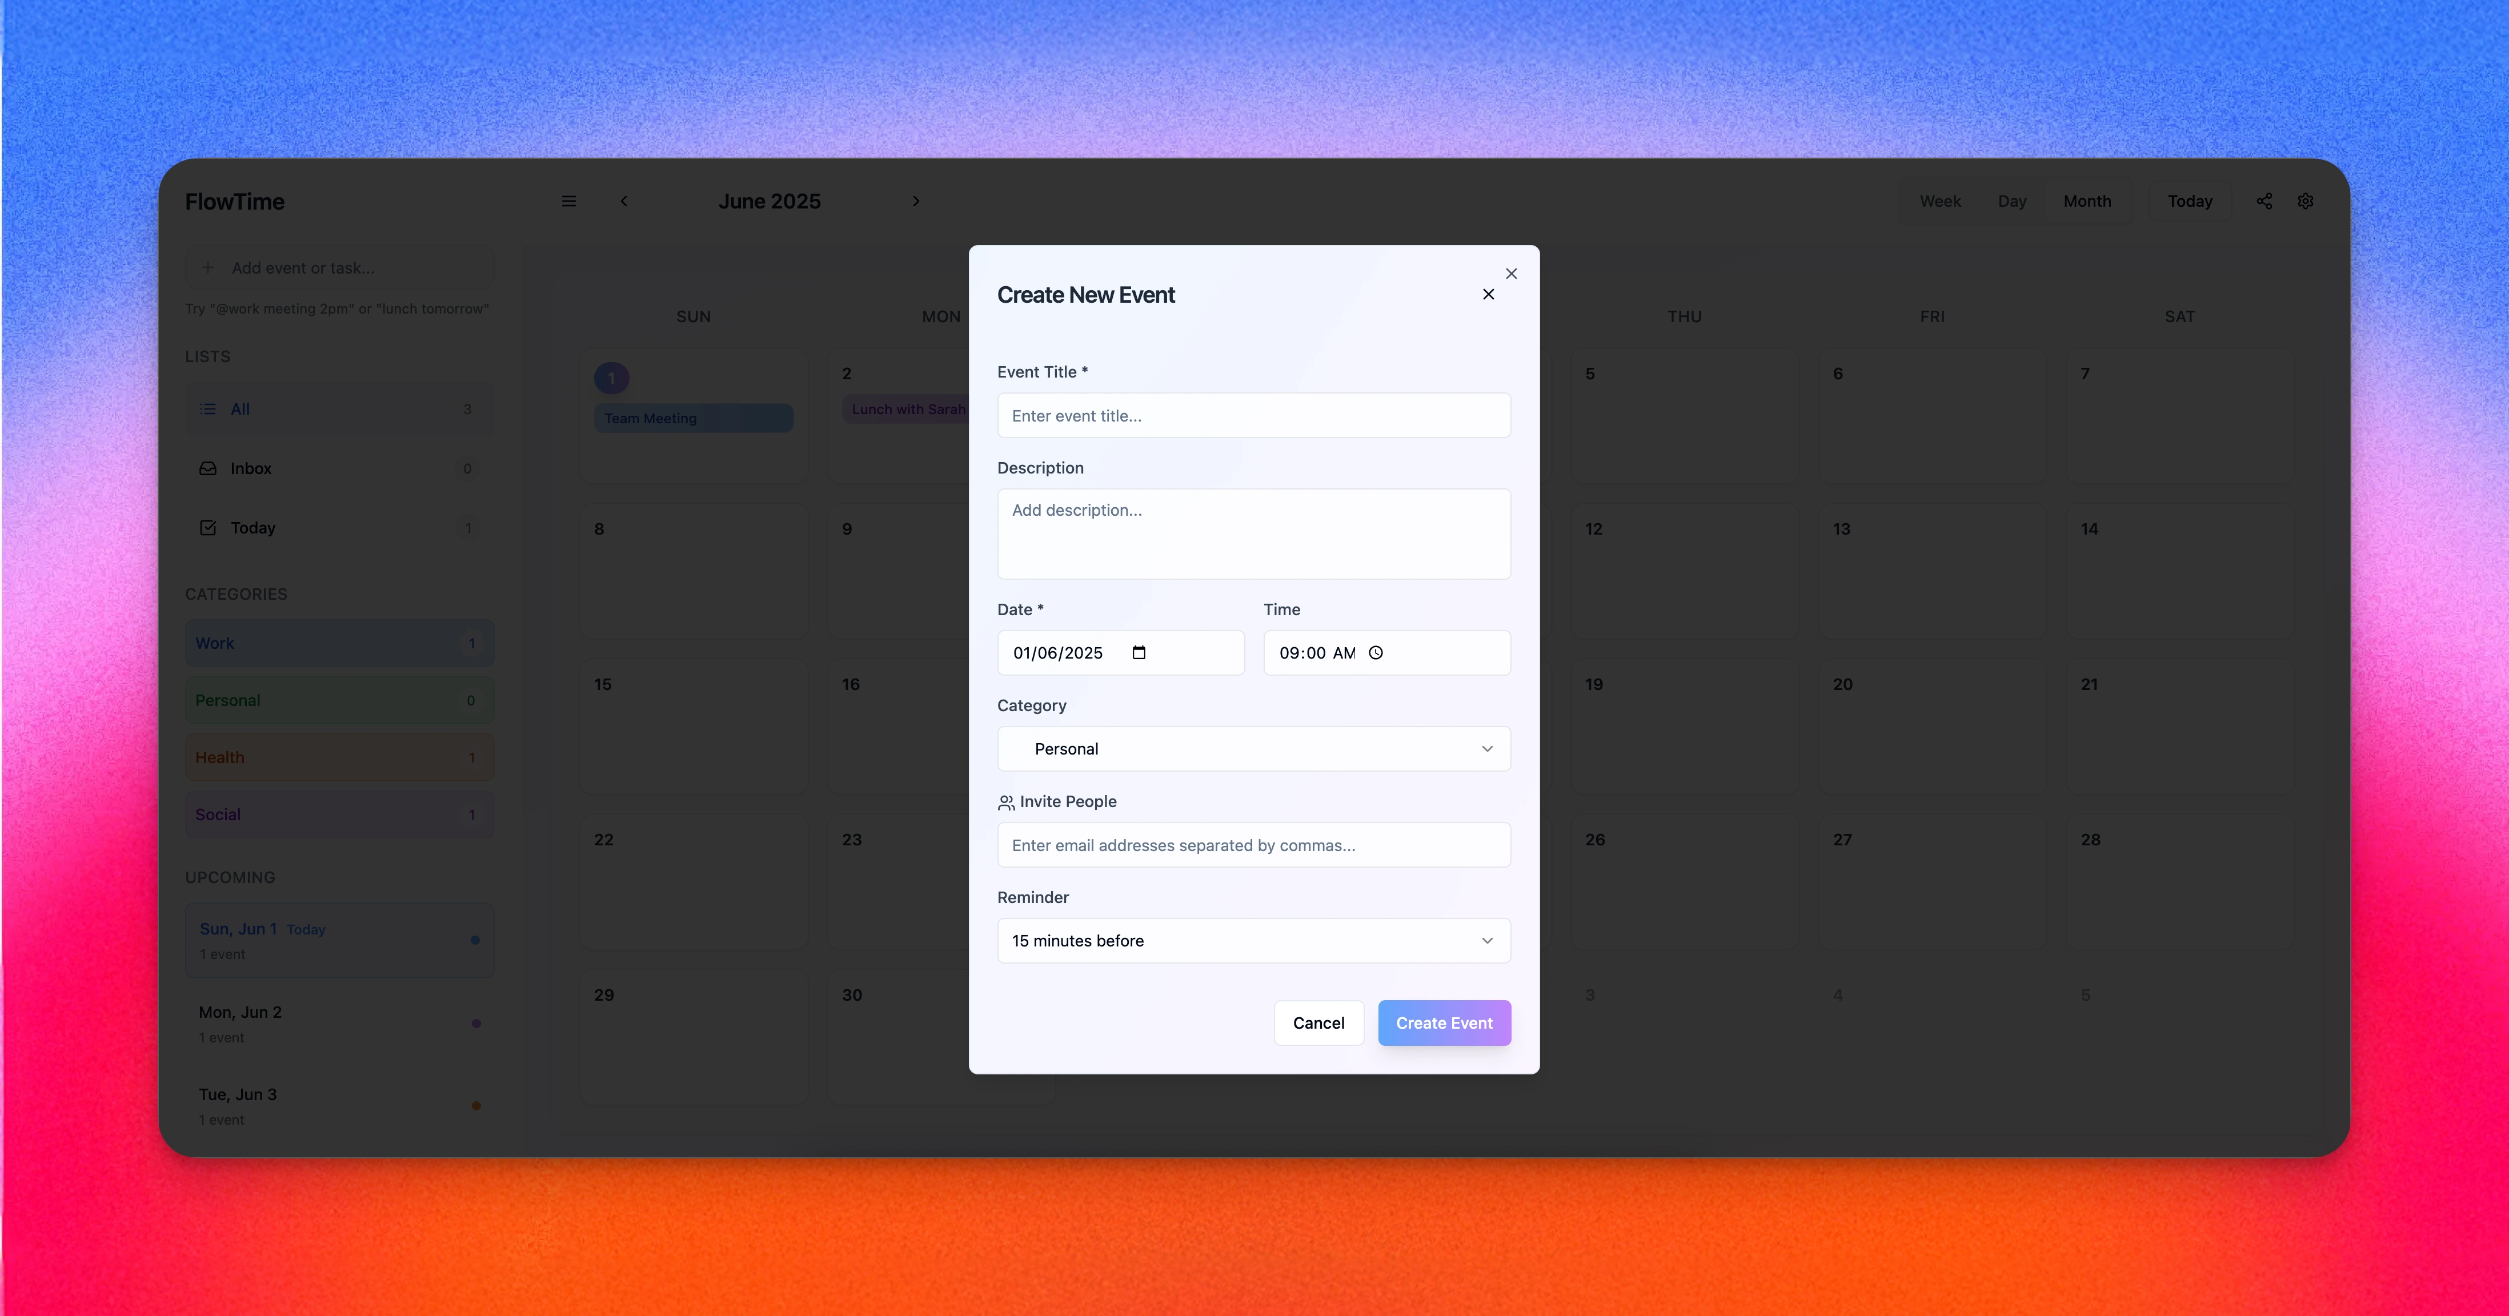Select the Work category

pyautogui.click(x=339, y=643)
